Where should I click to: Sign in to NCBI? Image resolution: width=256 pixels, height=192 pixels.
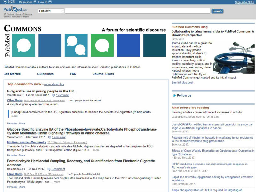click(x=244, y=2)
